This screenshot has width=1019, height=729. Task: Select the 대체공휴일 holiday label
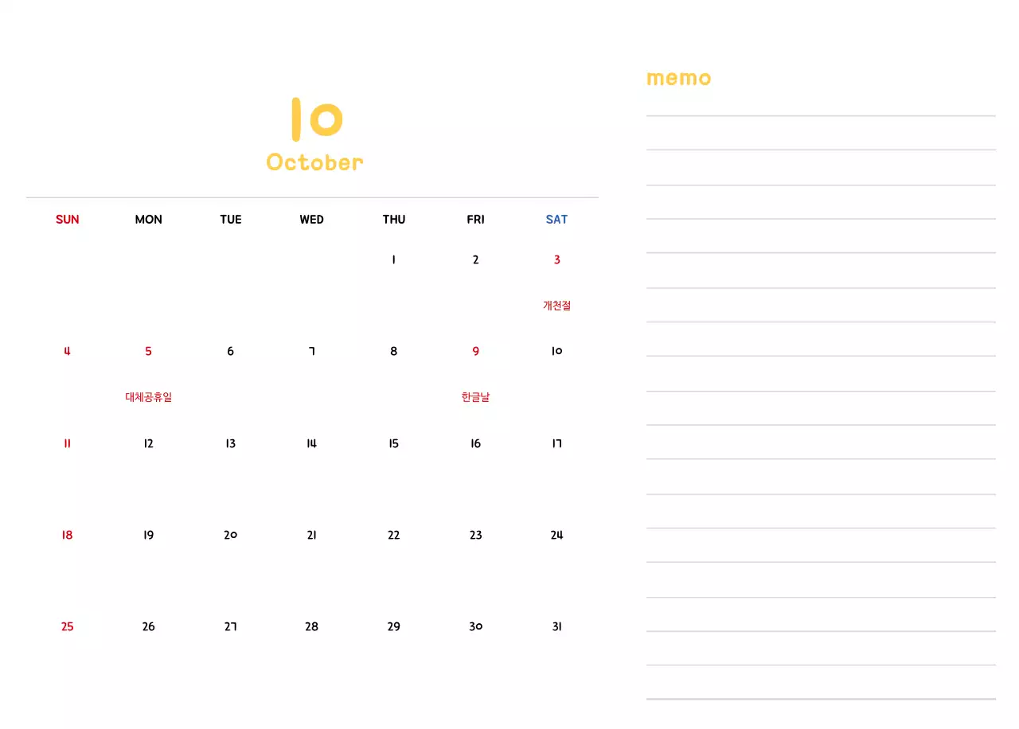pos(148,397)
